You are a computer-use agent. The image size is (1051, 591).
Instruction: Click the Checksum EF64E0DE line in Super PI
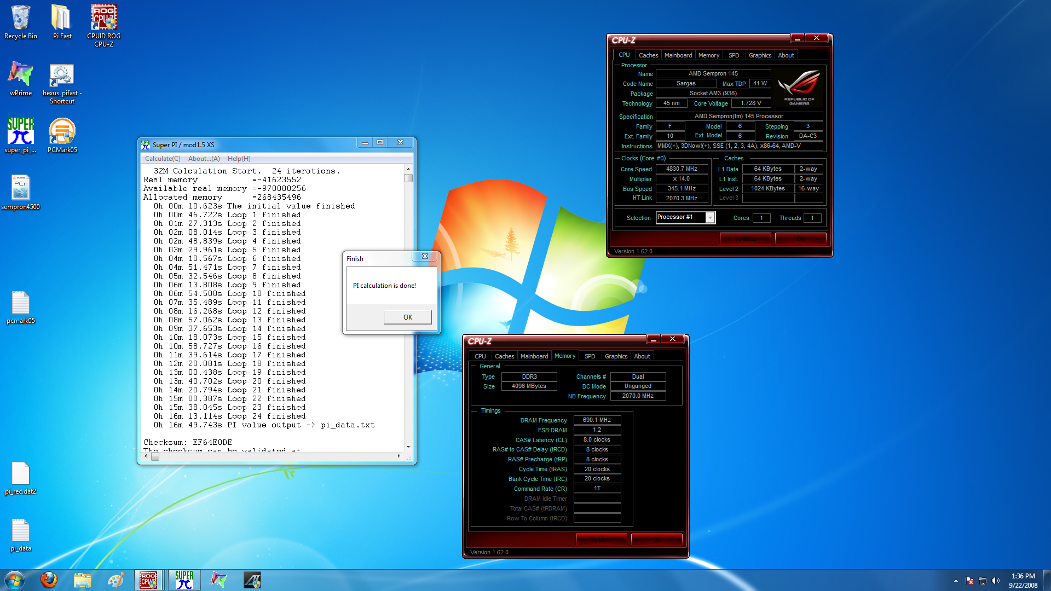(188, 442)
